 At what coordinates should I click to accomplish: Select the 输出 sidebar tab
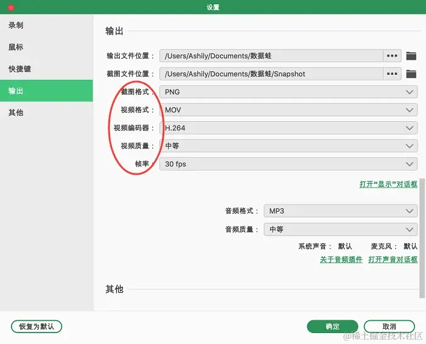[x=46, y=91]
